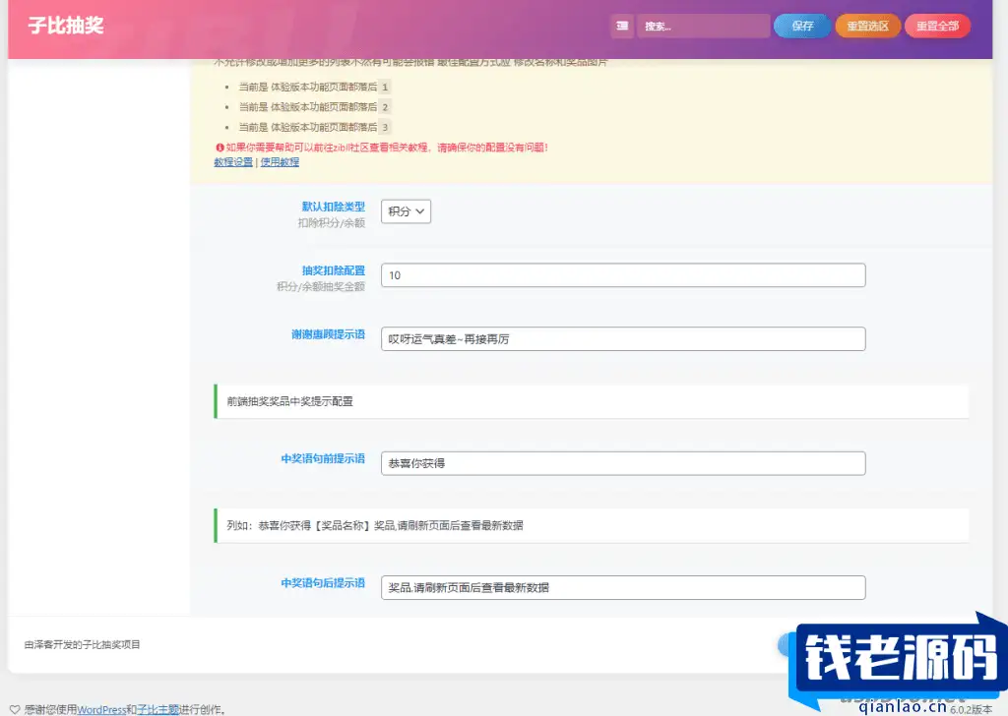The width and height of the screenshot is (1008, 716).
Task: Click the 谢谢惠顾提示语 text field
Action: (x=623, y=338)
